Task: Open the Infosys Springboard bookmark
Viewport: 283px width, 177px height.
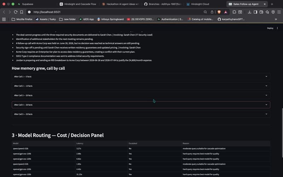Action: click(110, 19)
